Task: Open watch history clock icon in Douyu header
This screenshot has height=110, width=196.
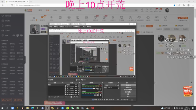Action: tap(142, 9)
